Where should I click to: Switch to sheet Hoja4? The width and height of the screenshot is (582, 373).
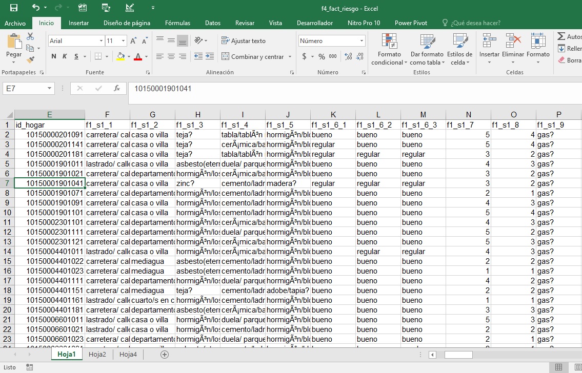[128, 355]
